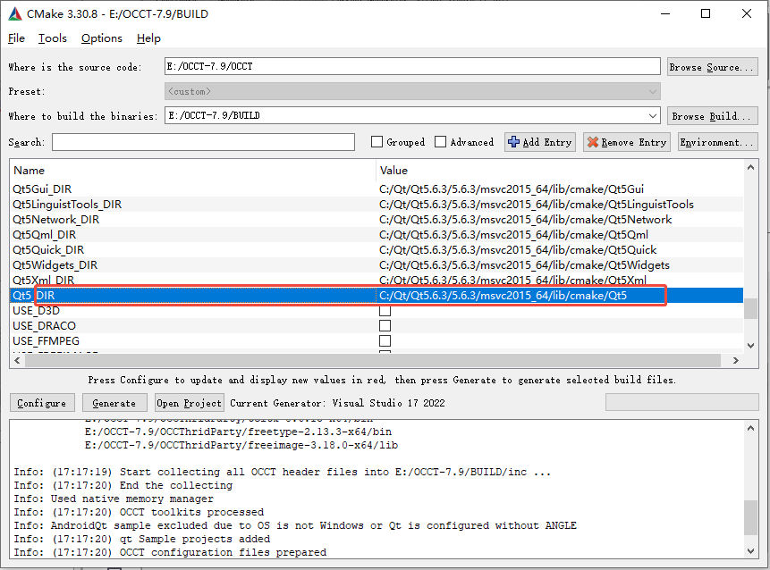Open the File menu
The width and height of the screenshot is (770, 570).
16,38
